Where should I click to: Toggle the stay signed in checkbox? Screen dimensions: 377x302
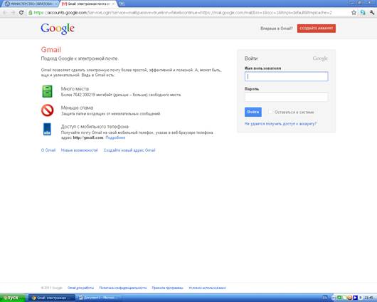[x=270, y=112]
